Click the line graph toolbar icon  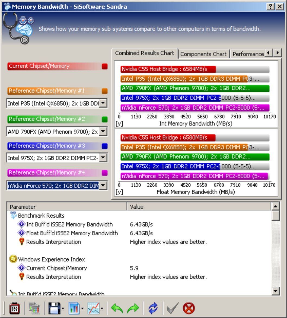click(x=94, y=308)
